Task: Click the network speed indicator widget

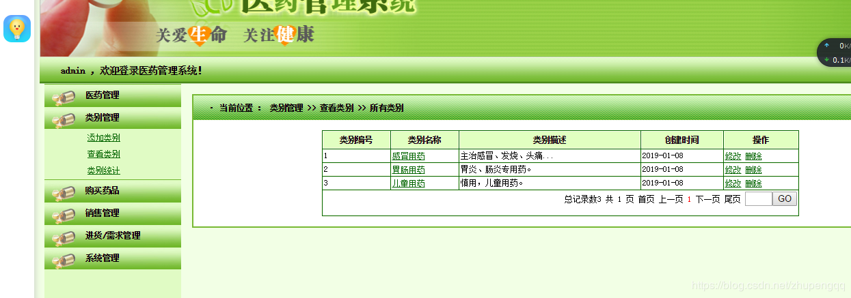Action: coord(835,53)
